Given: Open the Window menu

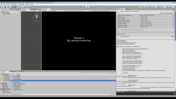Looking at the screenshot, I should (x=28, y=4).
